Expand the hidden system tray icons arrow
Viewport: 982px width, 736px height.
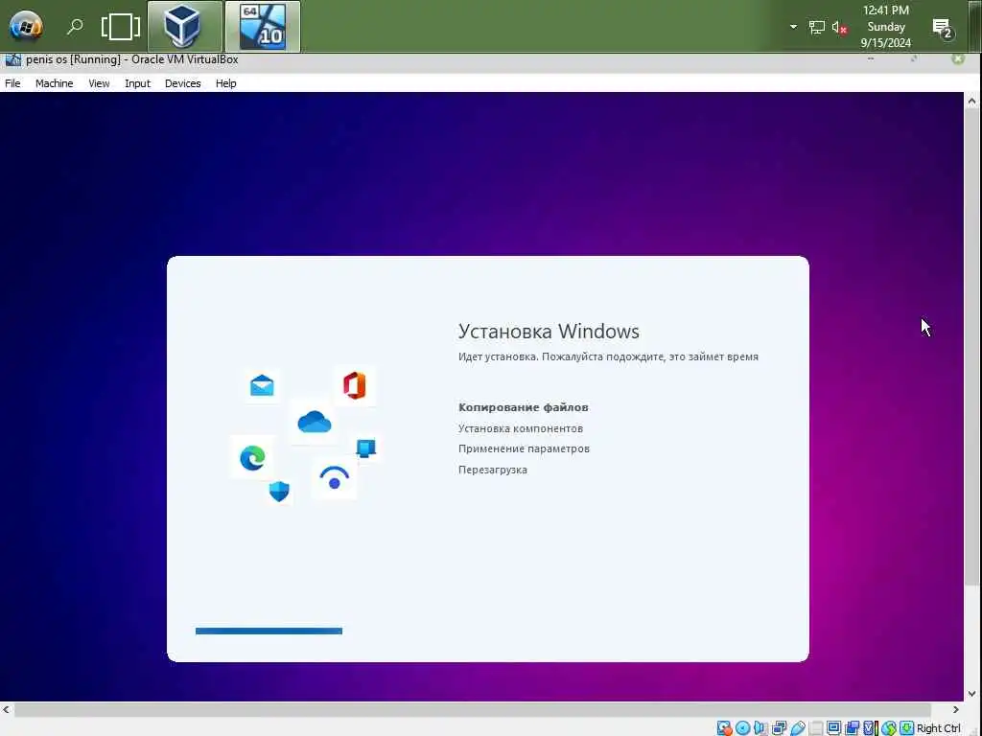(793, 27)
